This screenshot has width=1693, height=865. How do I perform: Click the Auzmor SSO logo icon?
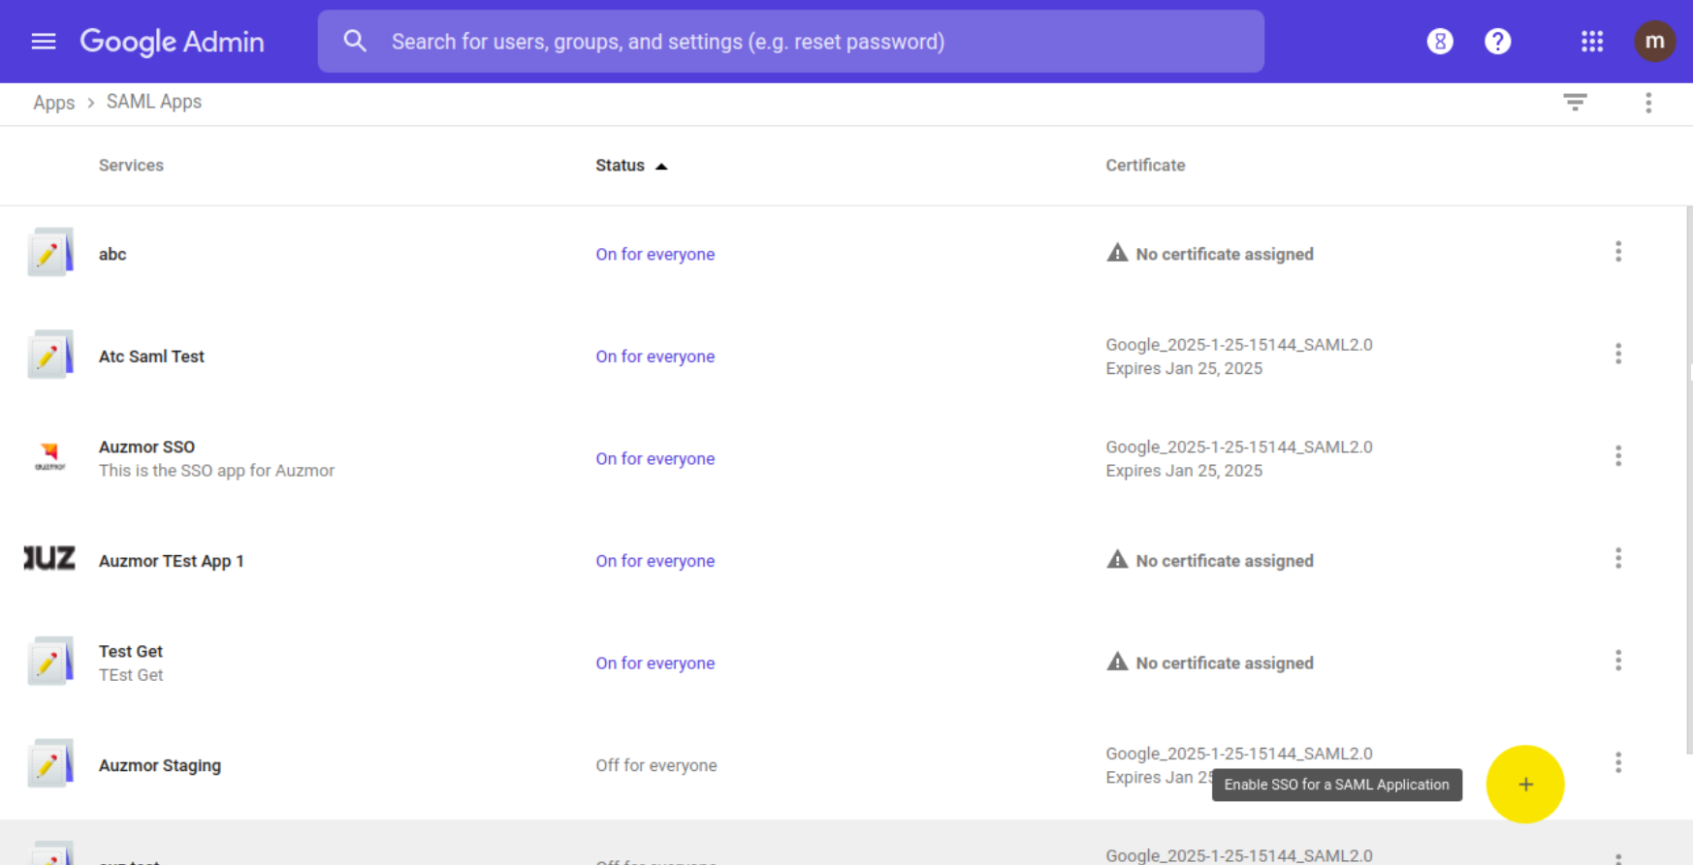click(x=50, y=457)
